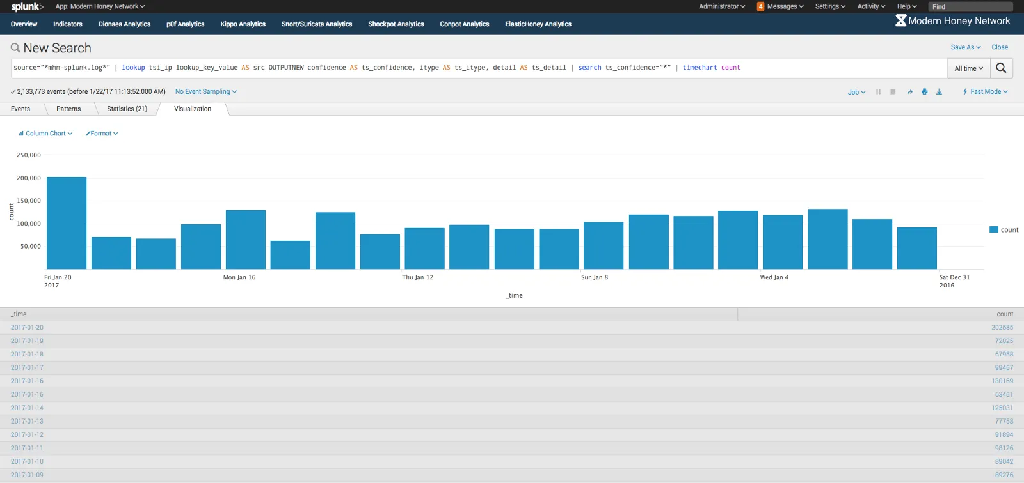Click count value 130169
This screenshot has height=483, width=1024.
click(1002, 381)
